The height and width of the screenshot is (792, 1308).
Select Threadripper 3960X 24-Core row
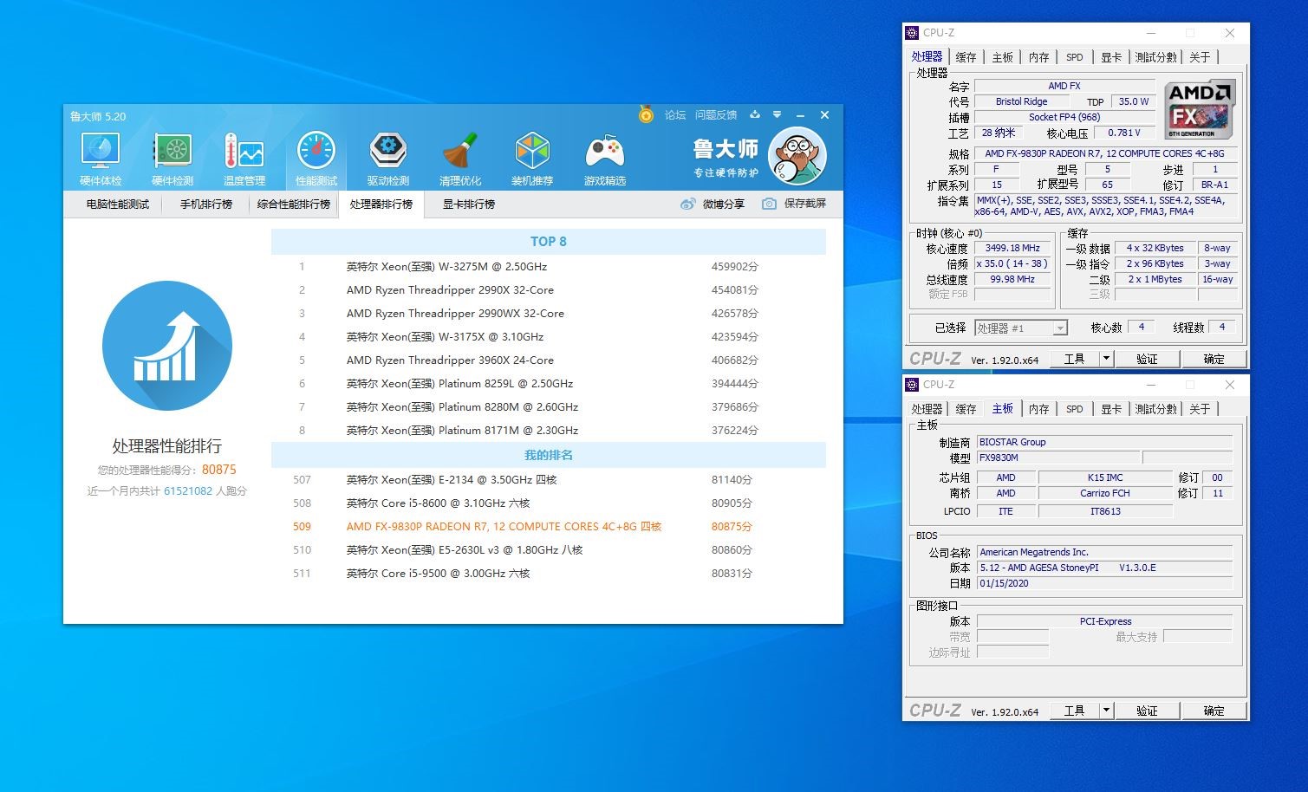(x=549, y=360)
